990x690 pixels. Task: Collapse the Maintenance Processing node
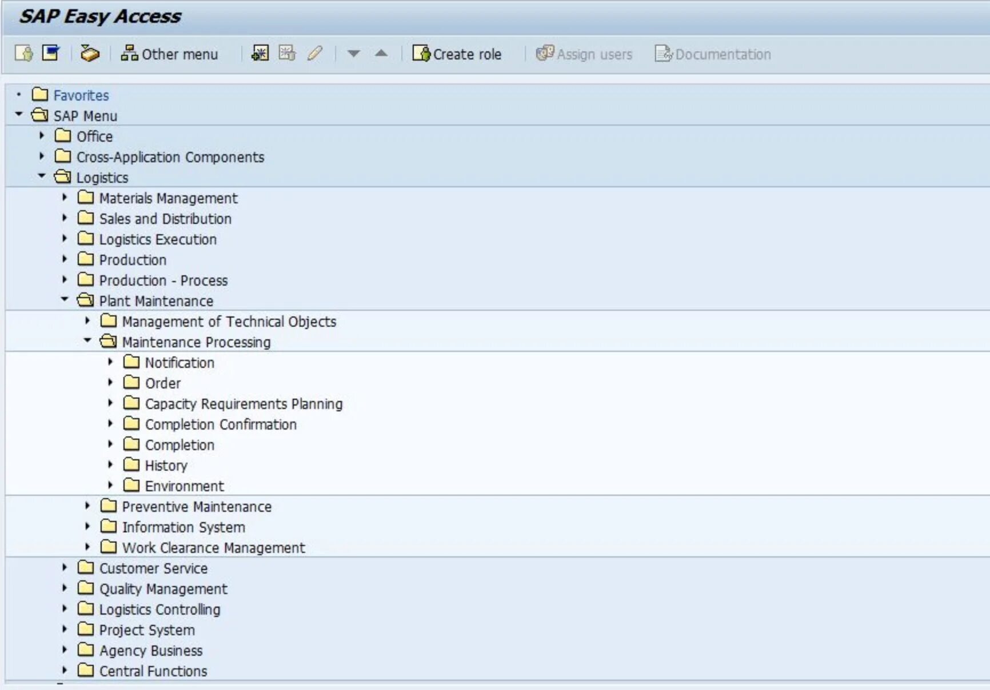[87, 342]
